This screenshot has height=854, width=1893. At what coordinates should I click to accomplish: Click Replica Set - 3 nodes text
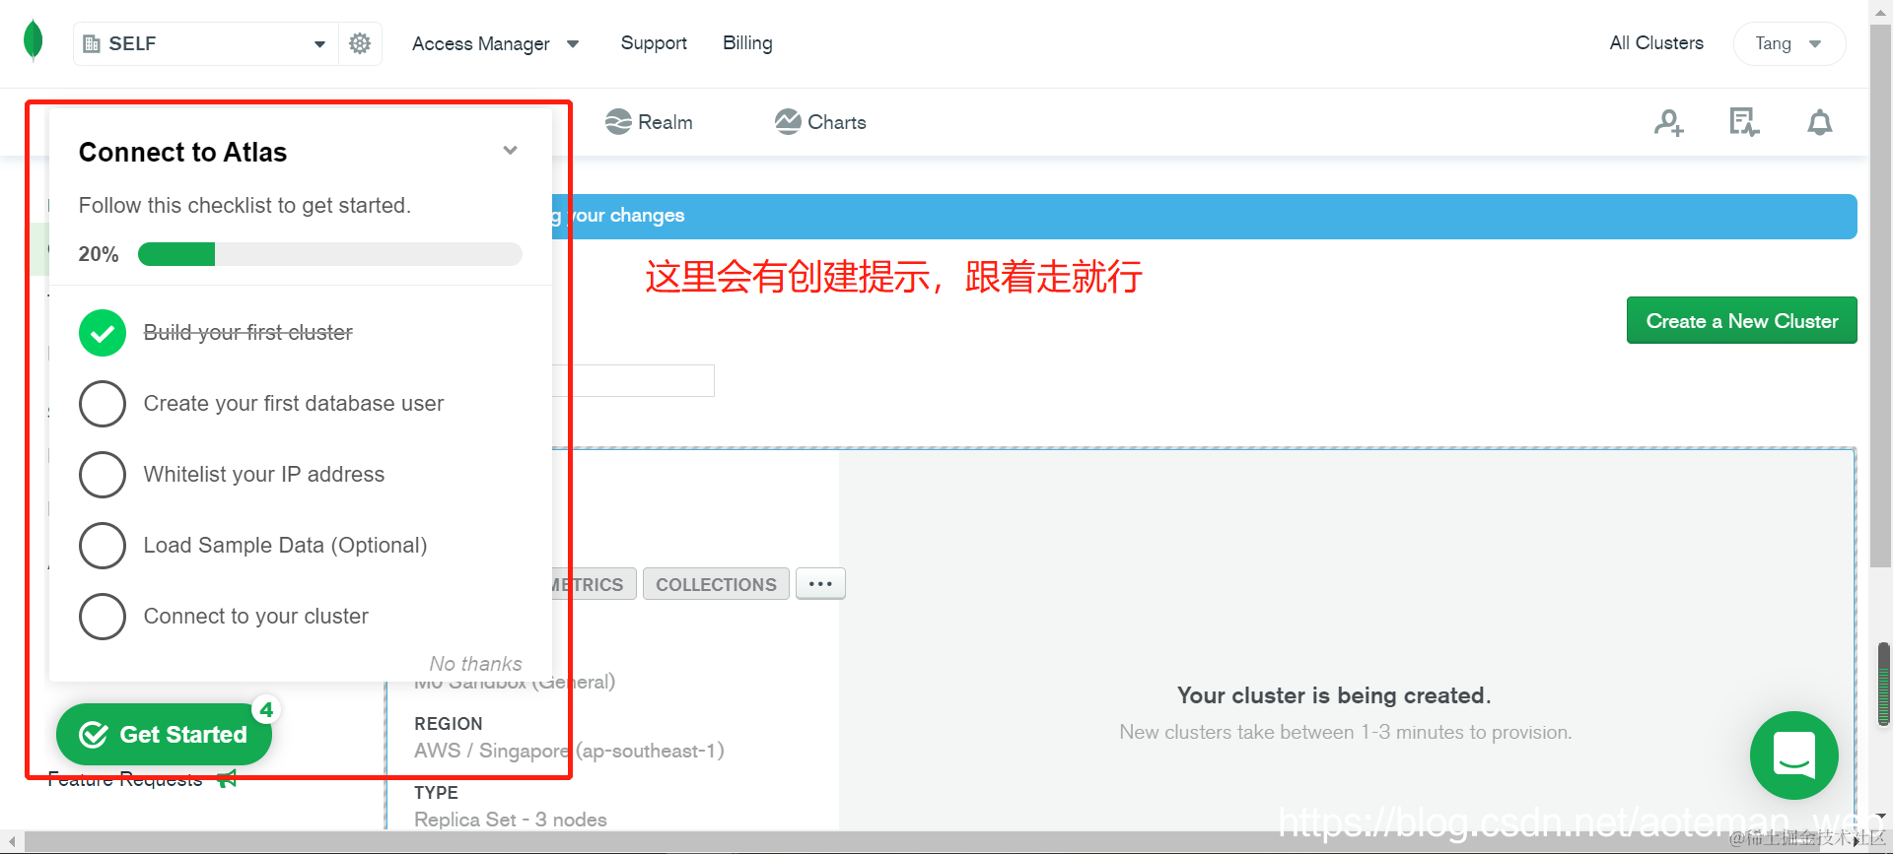[x=511, y=820]
